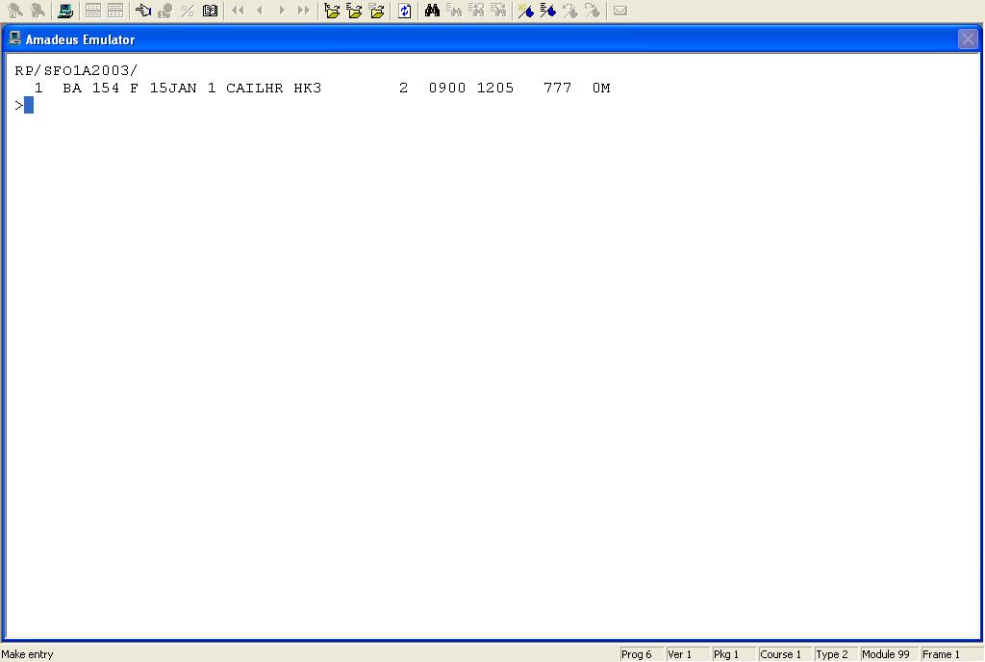The height and width of the screenshot is (662, 985).
Task: Click the second blue flag icon with lines
Action: (x=547, y=11)
